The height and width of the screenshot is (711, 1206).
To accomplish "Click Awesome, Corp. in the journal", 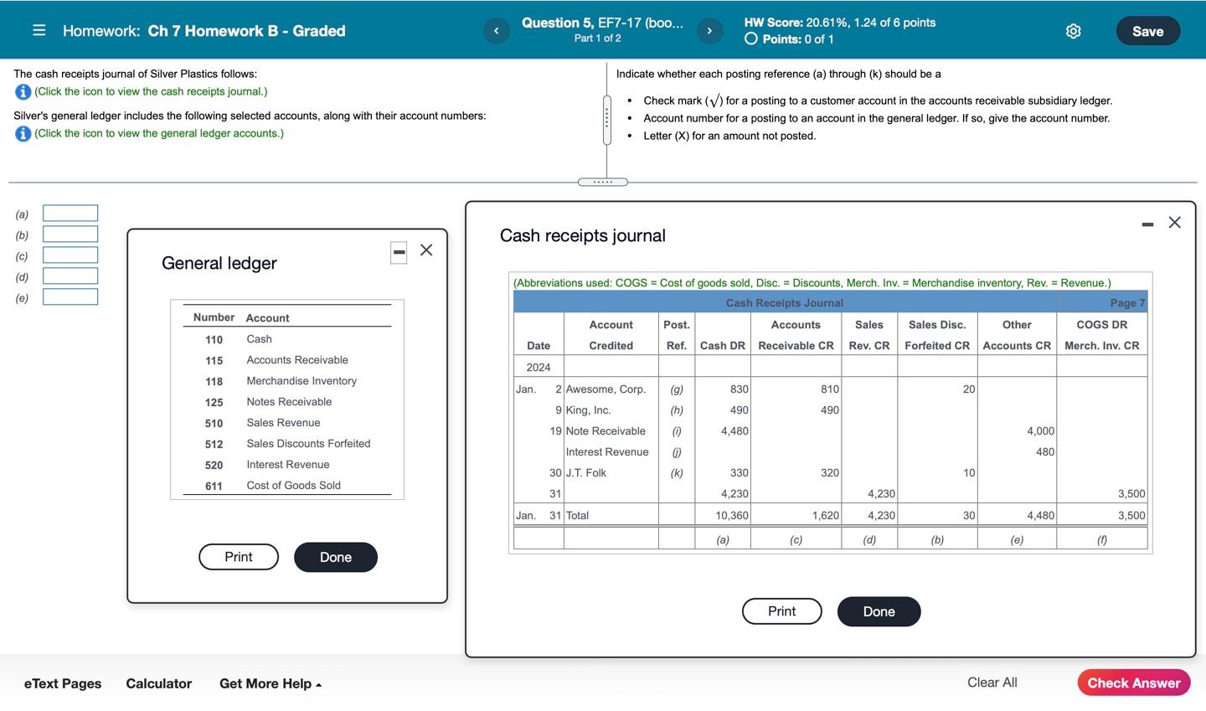I will tap(606, 389).
